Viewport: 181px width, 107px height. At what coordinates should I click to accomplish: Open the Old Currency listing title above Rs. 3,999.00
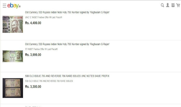(67, 44)
